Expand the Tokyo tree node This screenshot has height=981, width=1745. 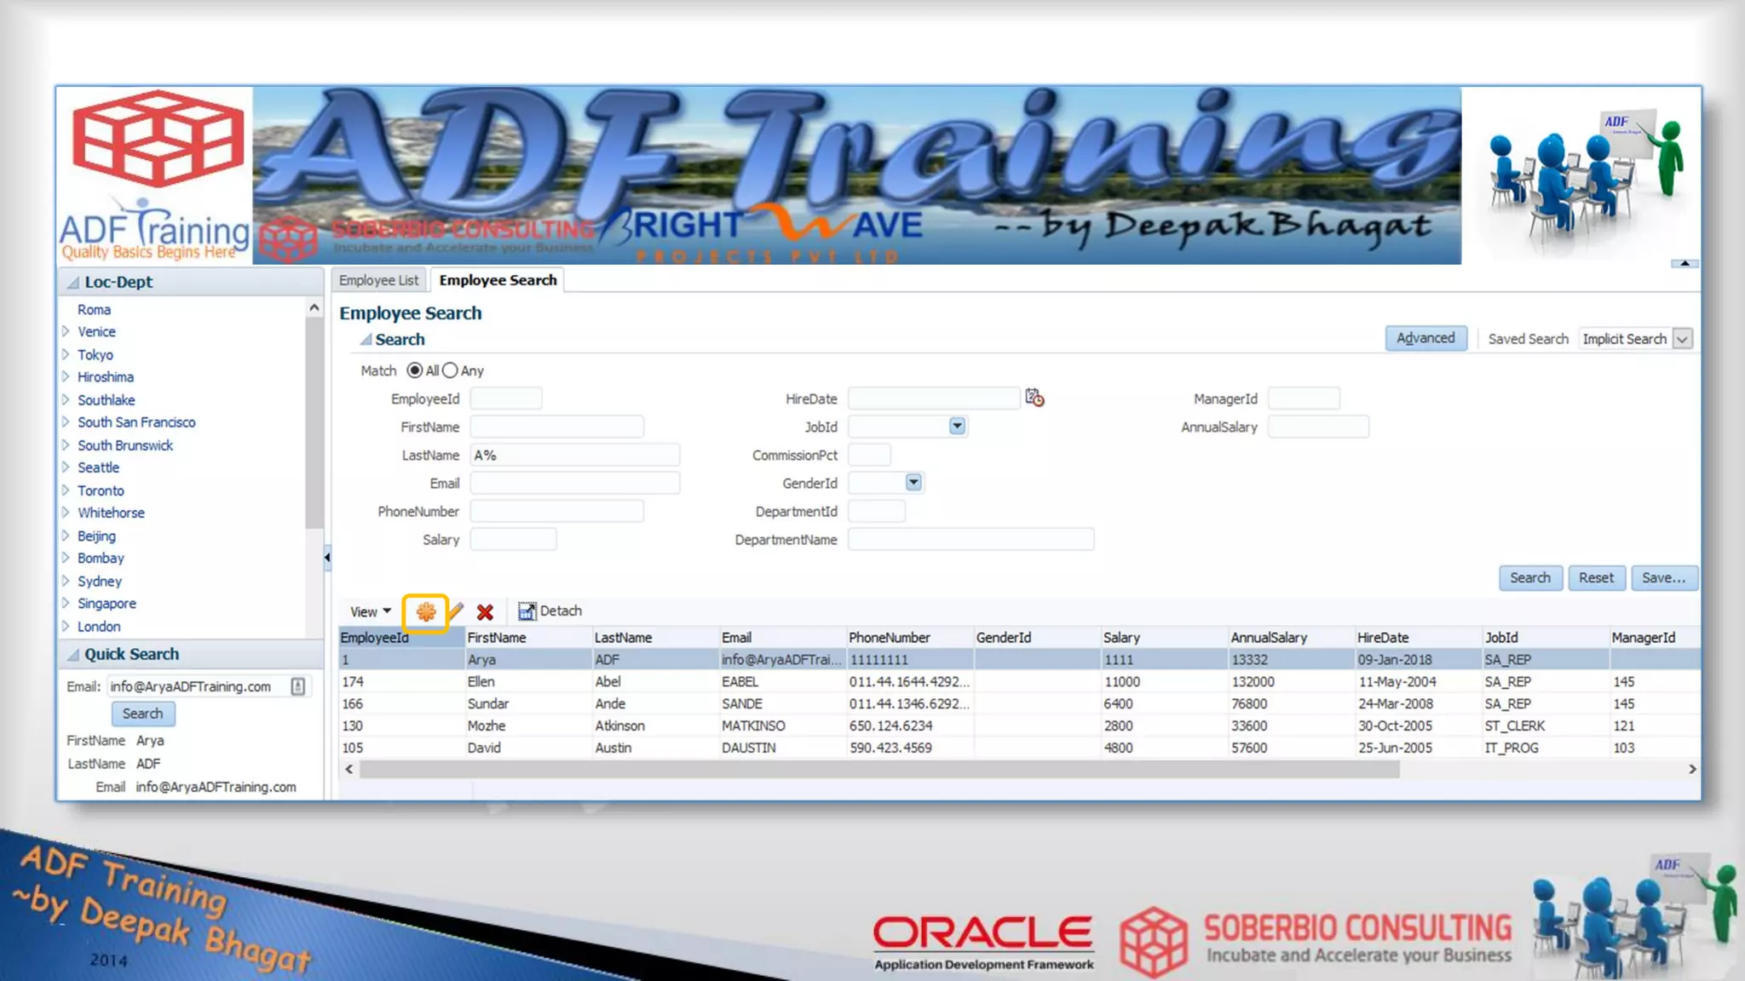66,354
